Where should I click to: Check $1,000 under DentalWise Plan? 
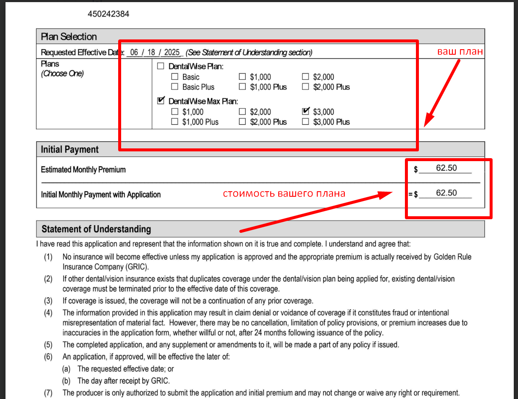242,77
